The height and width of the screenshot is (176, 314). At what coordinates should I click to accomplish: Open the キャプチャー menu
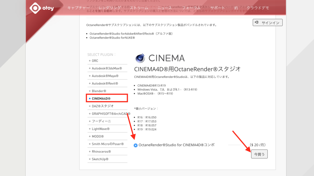pyautogui.click(x=78, y=8)
